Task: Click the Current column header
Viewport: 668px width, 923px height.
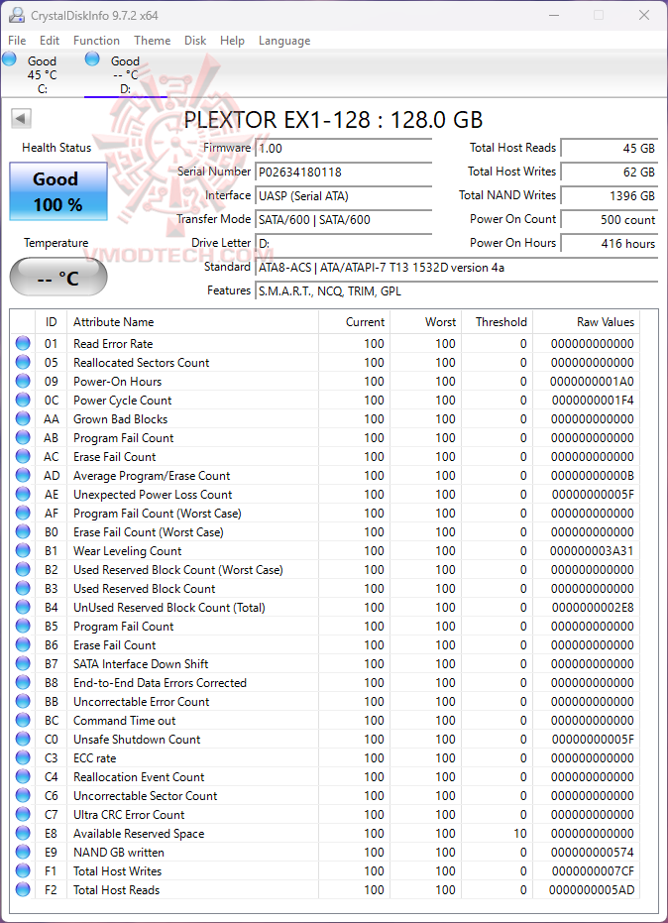Action: [x=354, y=322]
